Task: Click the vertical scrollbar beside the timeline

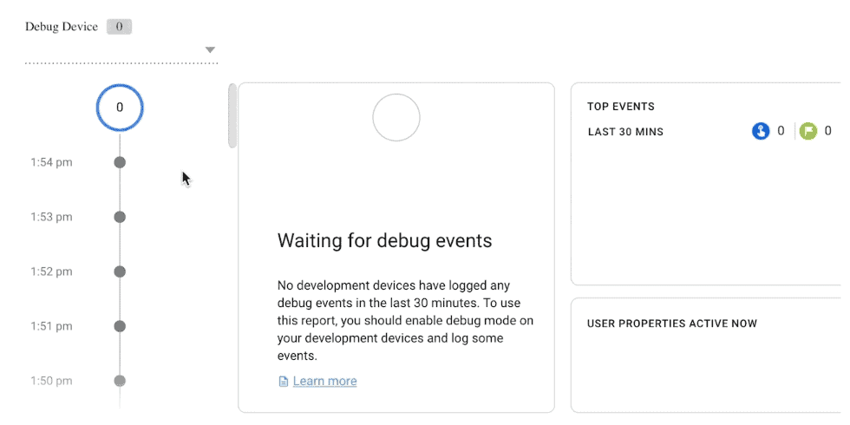Action: pyautogui.click(x=232, y=115)
